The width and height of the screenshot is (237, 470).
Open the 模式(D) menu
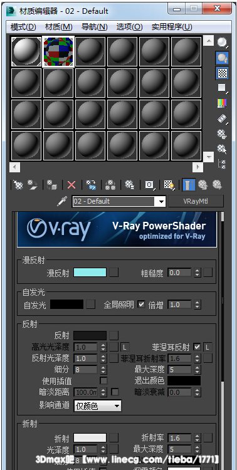(23, 27)
